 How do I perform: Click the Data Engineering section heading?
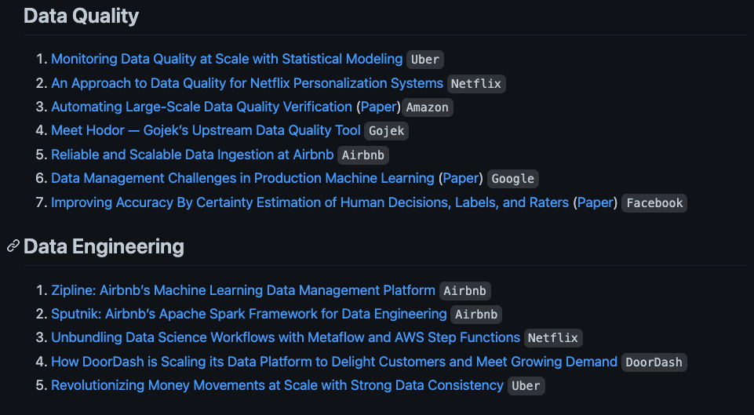[x=104, y=246]
